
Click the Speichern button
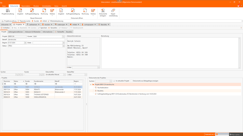pos(43,28)
